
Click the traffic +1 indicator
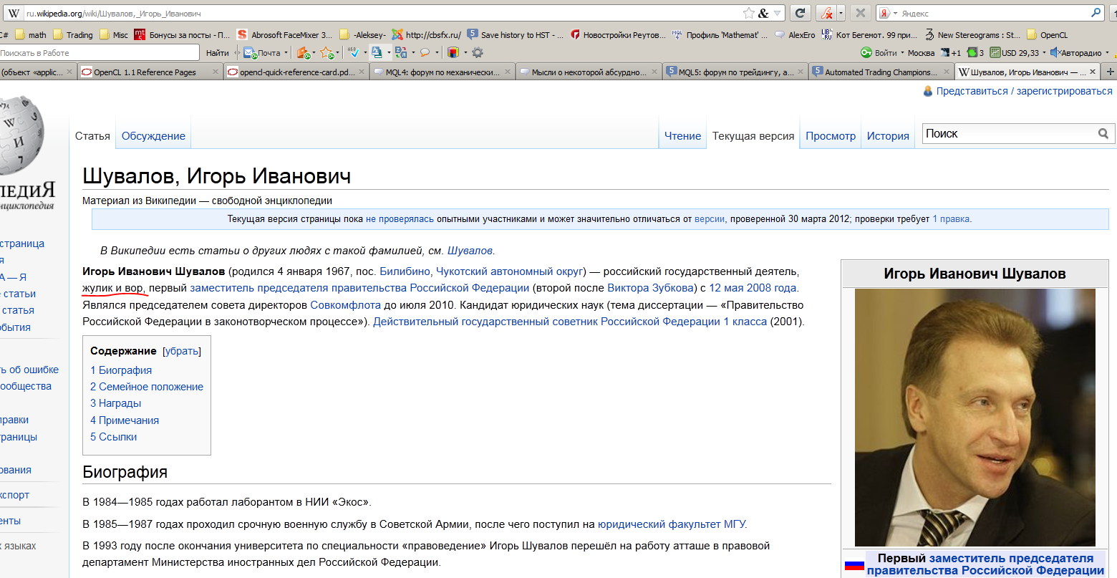[950, 52]
